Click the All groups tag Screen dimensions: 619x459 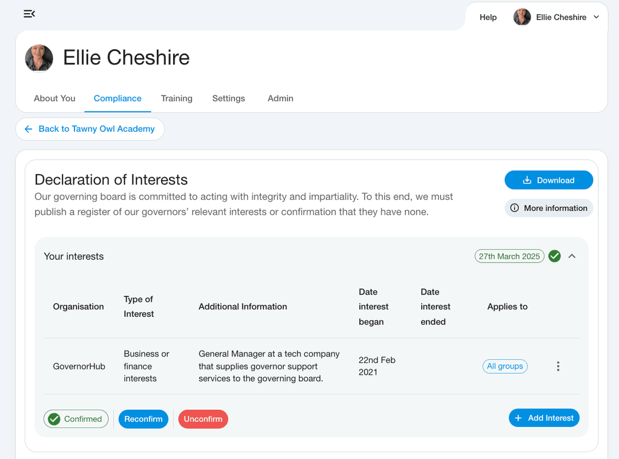pos(505,366)
